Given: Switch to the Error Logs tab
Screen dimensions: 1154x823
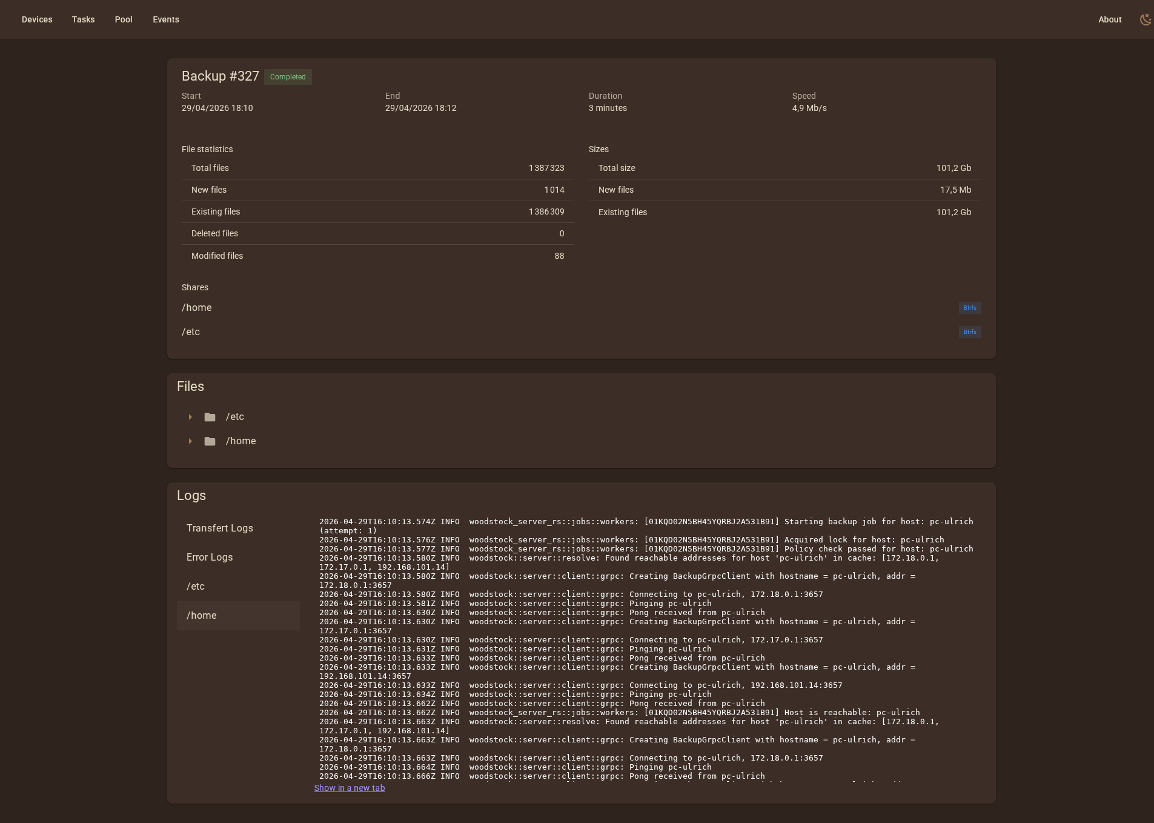Looking at the screenshot, I should click(210, 557).
